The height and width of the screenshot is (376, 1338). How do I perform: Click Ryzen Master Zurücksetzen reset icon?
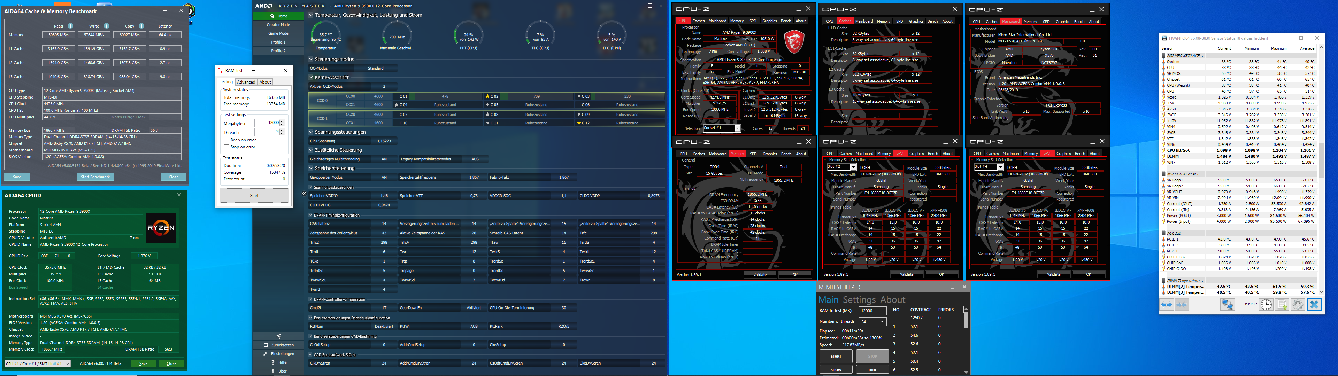pos(266,345)
